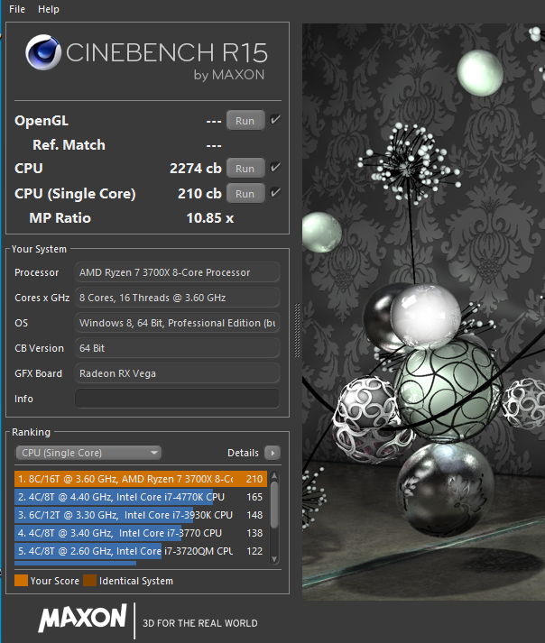Click the OS information field
This screenshot has width=545, height=643.
[177, 323]
